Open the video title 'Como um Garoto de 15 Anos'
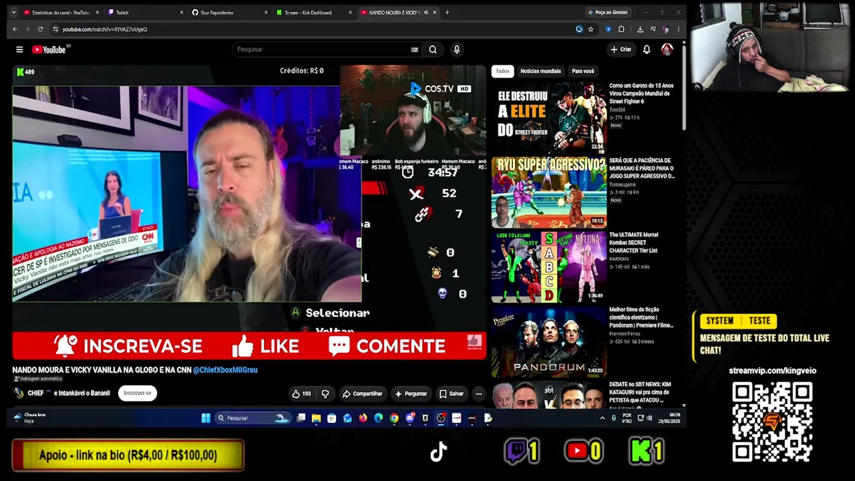The width and height of the screenshot is (855, 481). point(641,94)
